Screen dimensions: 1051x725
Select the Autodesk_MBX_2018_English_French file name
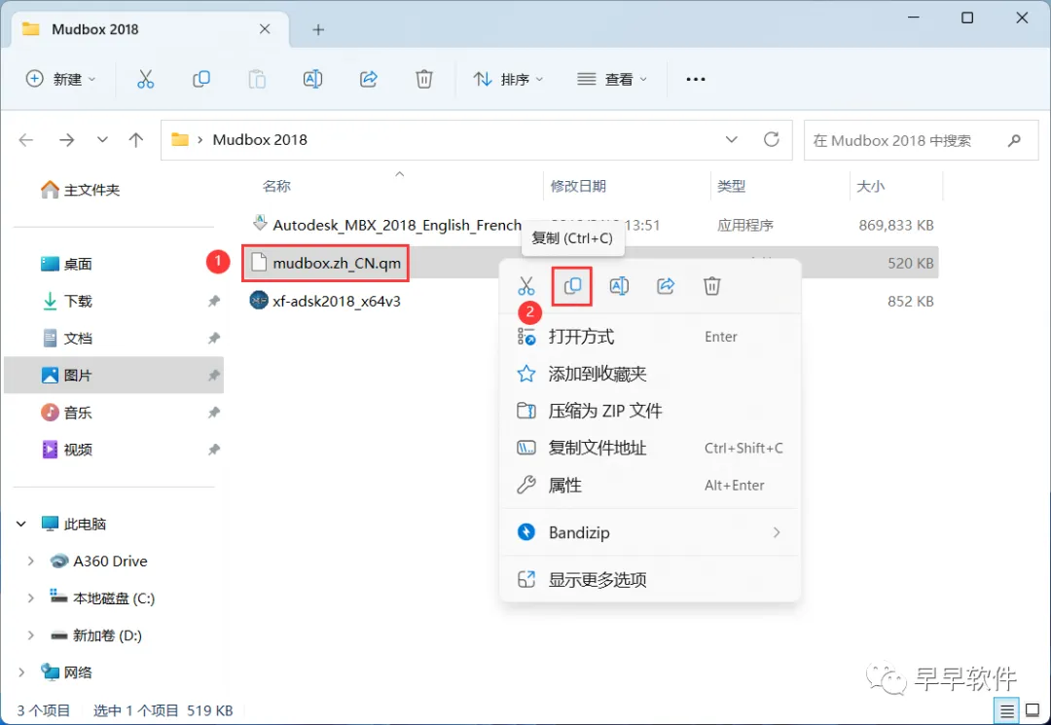(397, 225)
